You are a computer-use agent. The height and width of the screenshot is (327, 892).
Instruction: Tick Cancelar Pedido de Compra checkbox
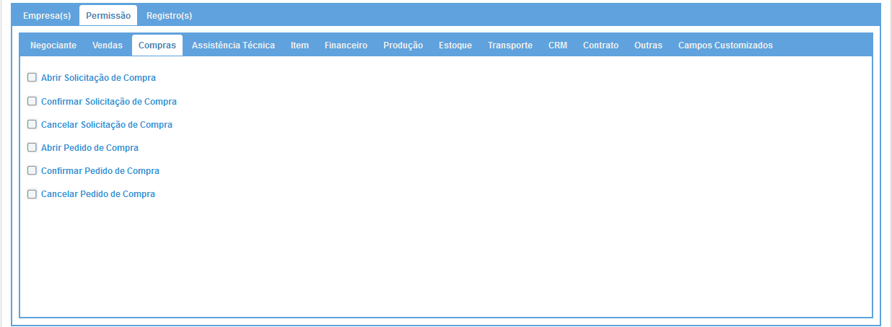coord(32,193)
